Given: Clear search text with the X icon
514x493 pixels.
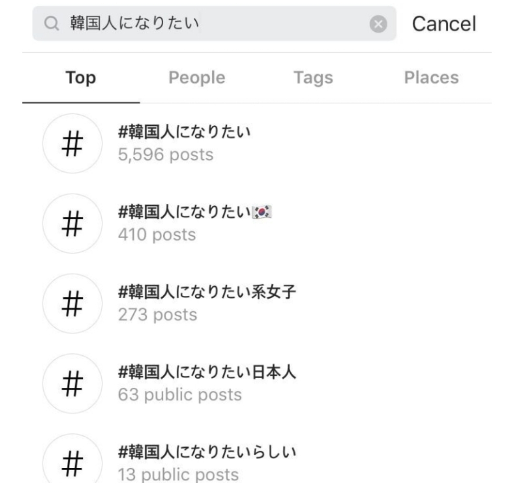Looking at the screenshot, I should 378,24.
